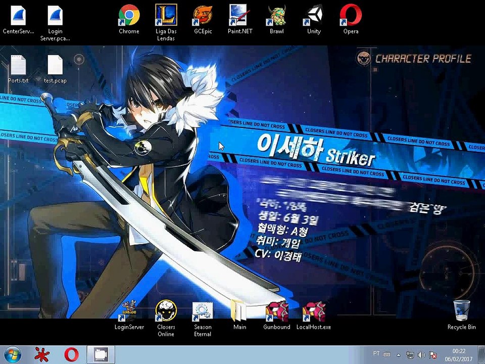Select the LocalHost.exe shortcut

[314, 315]
